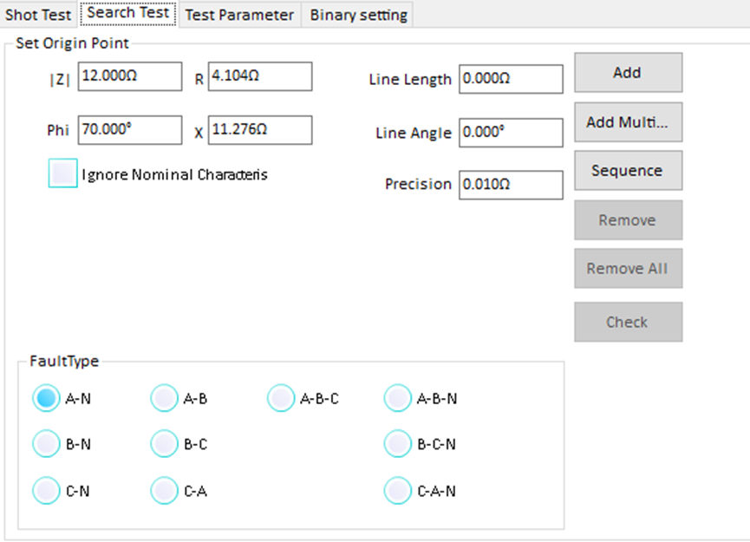Click the Line Angle input box
The image size is (750, 542).
(x=511, y=133)
